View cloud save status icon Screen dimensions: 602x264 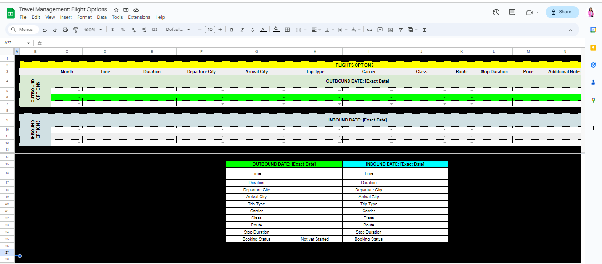tap(136, 9)
